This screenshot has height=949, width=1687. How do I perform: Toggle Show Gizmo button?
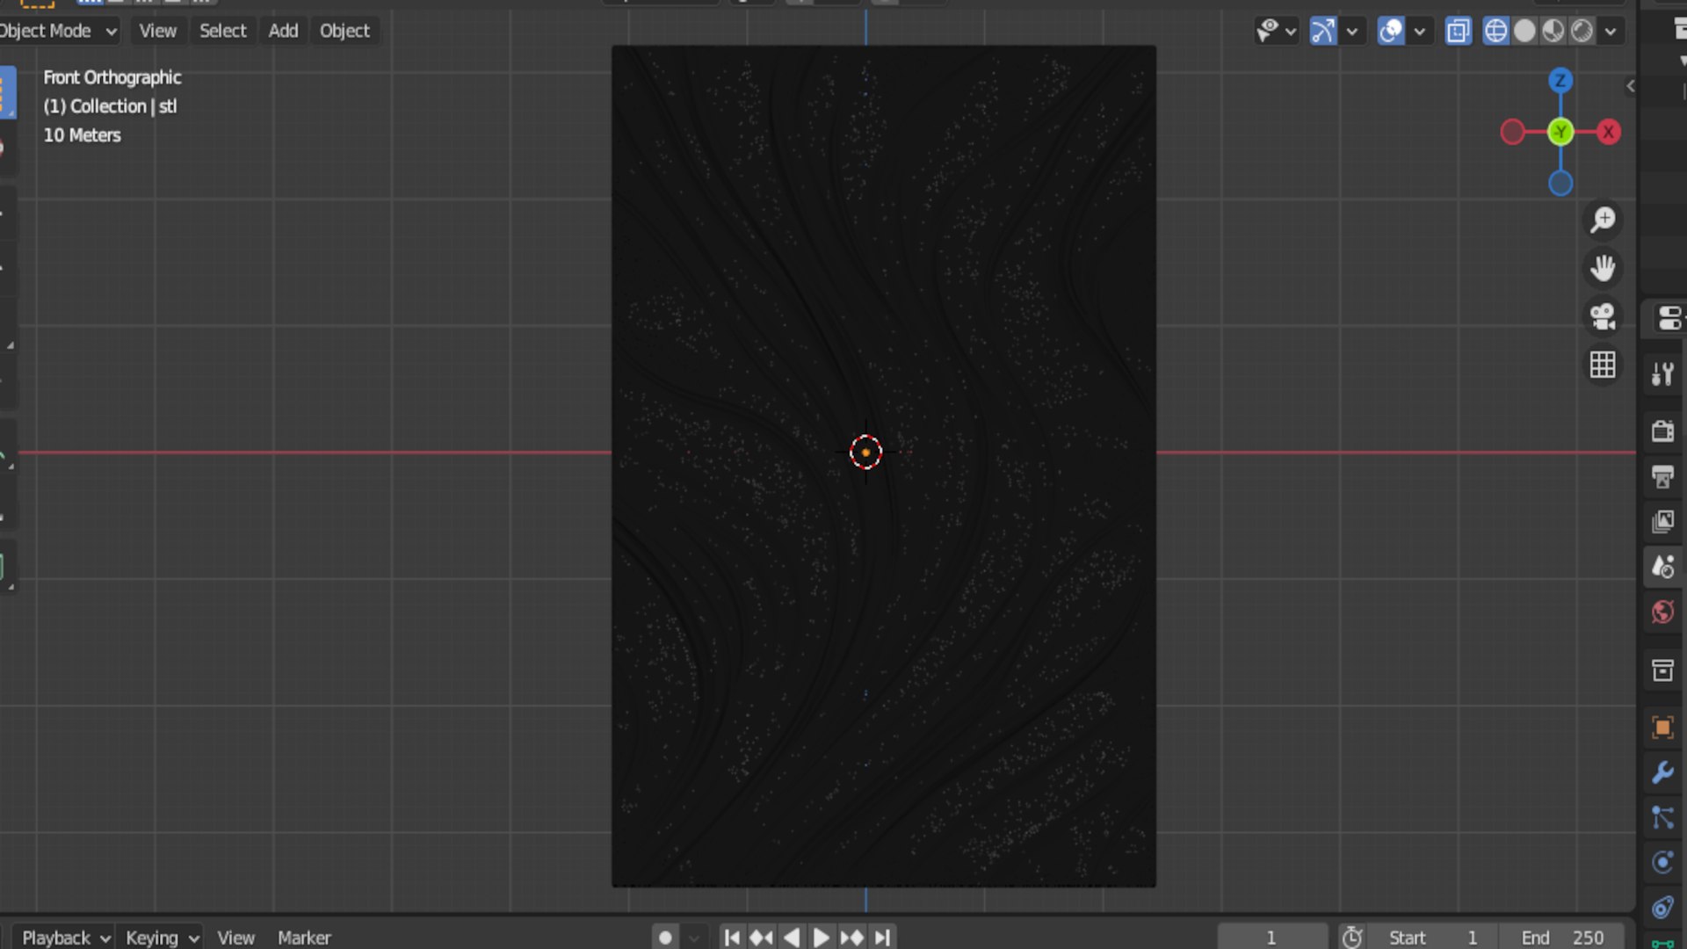click(1322, 32)
